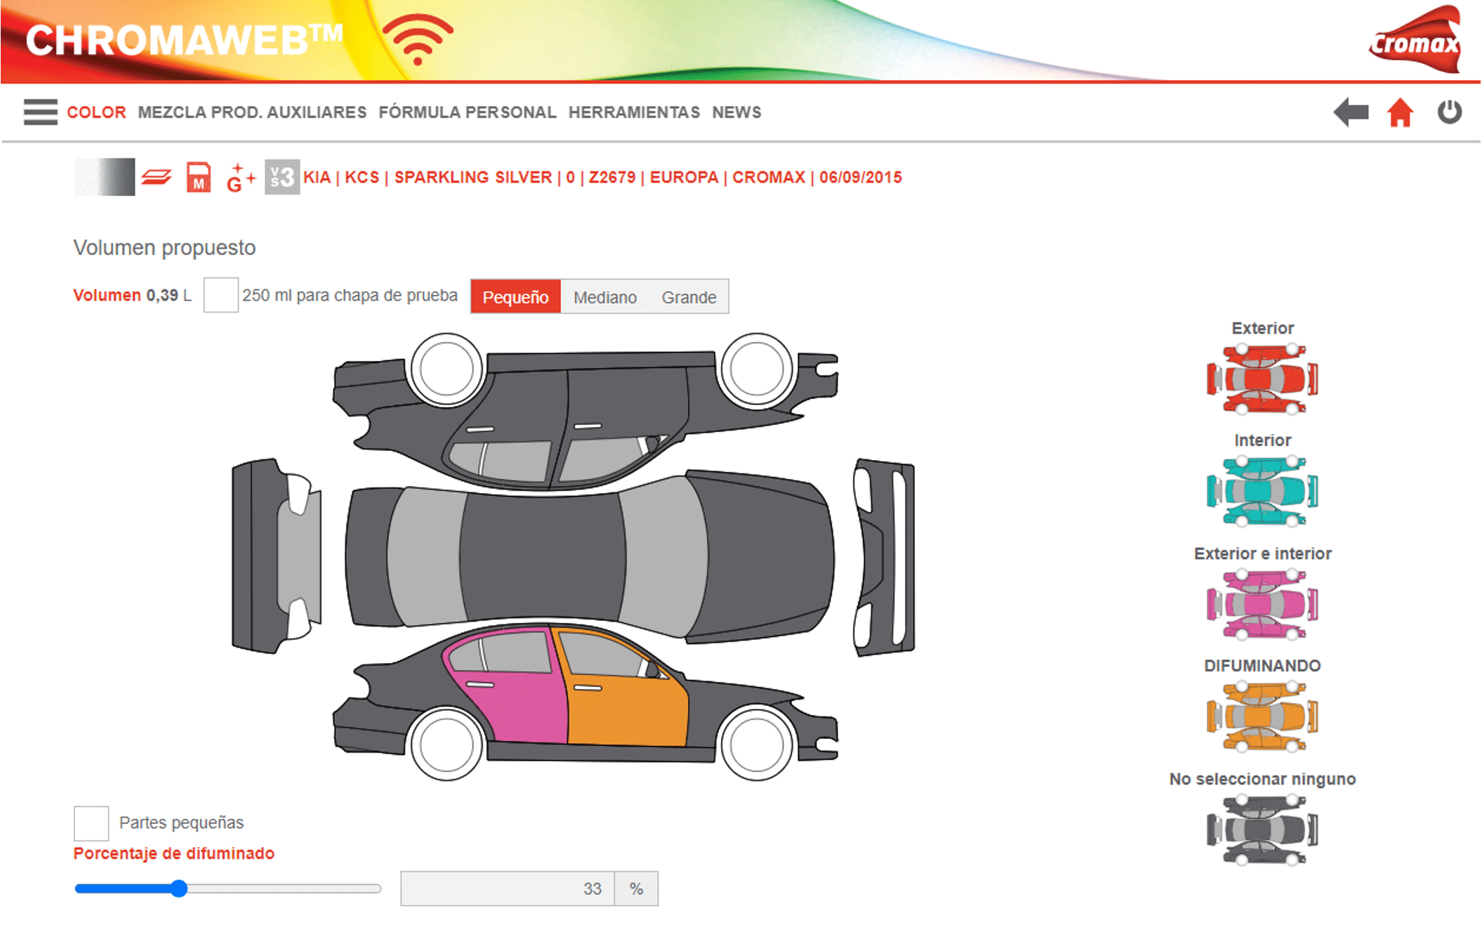Go back with the left arrow icon
This screenshot has width=1482, height=932.
coord(1351,112)
